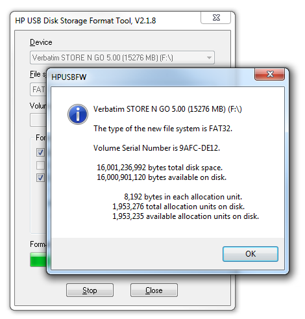Screen dimensions: 305x319
Task: Click the Device label
Action: click(x=41, y=42)
